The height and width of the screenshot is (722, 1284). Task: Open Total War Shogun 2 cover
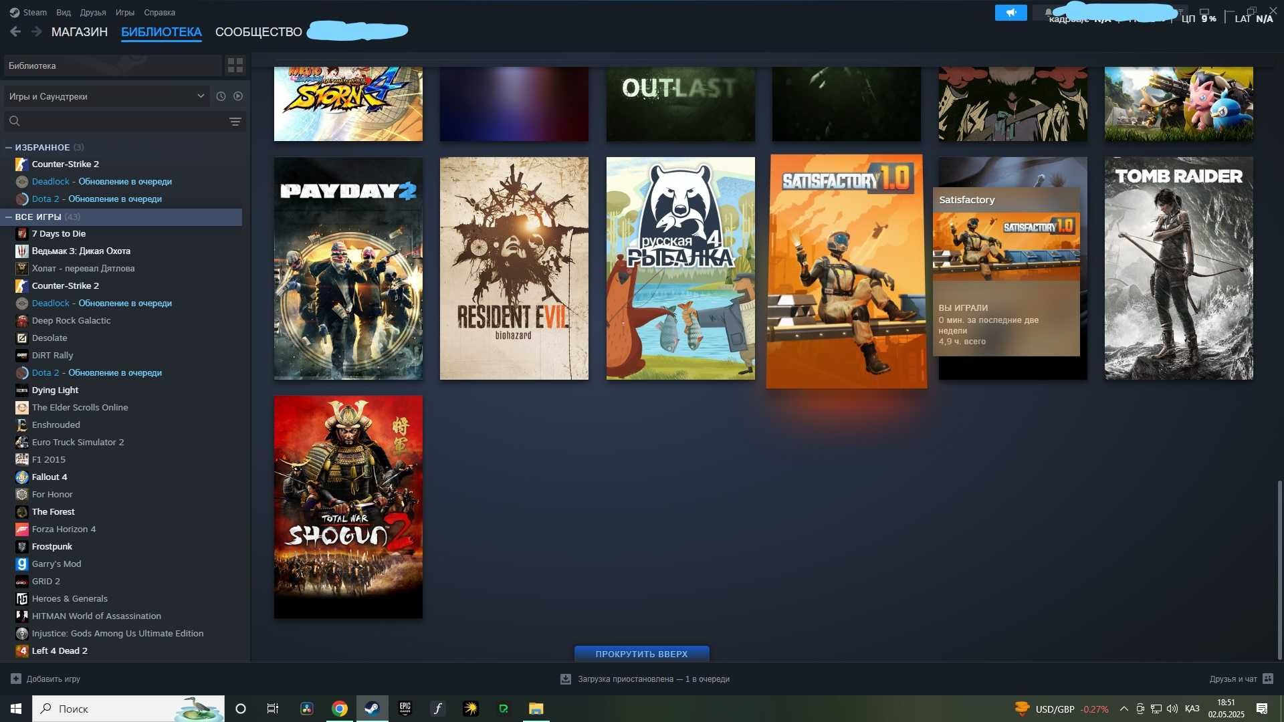(348, 507)
